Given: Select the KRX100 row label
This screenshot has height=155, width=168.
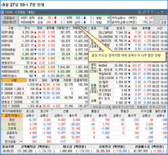Looking at the screenshot, I should tap(6, 58).
